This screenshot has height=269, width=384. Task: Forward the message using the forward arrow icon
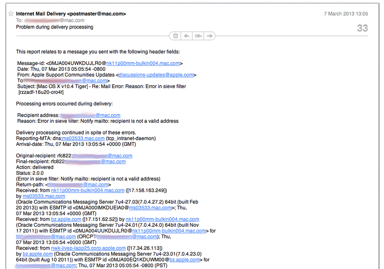(x=210, y=35)
